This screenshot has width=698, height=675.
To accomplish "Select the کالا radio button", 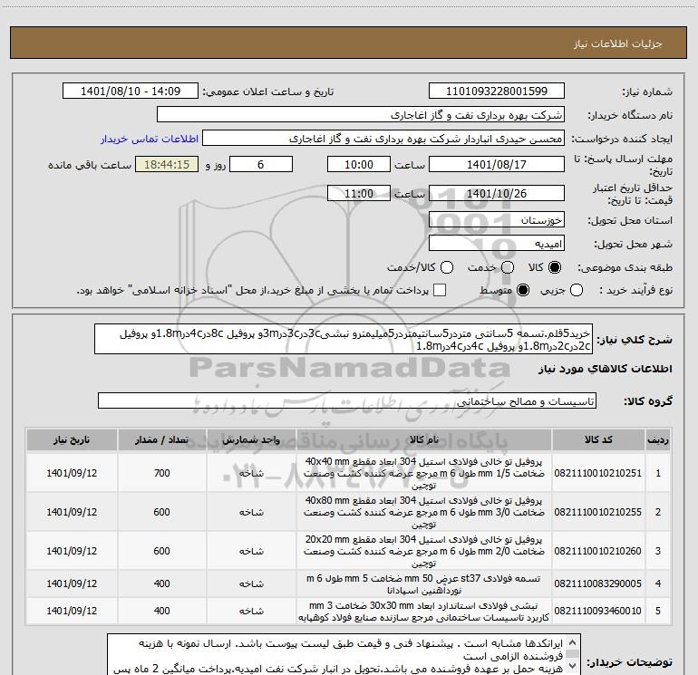I will click(x=555, y=267).
